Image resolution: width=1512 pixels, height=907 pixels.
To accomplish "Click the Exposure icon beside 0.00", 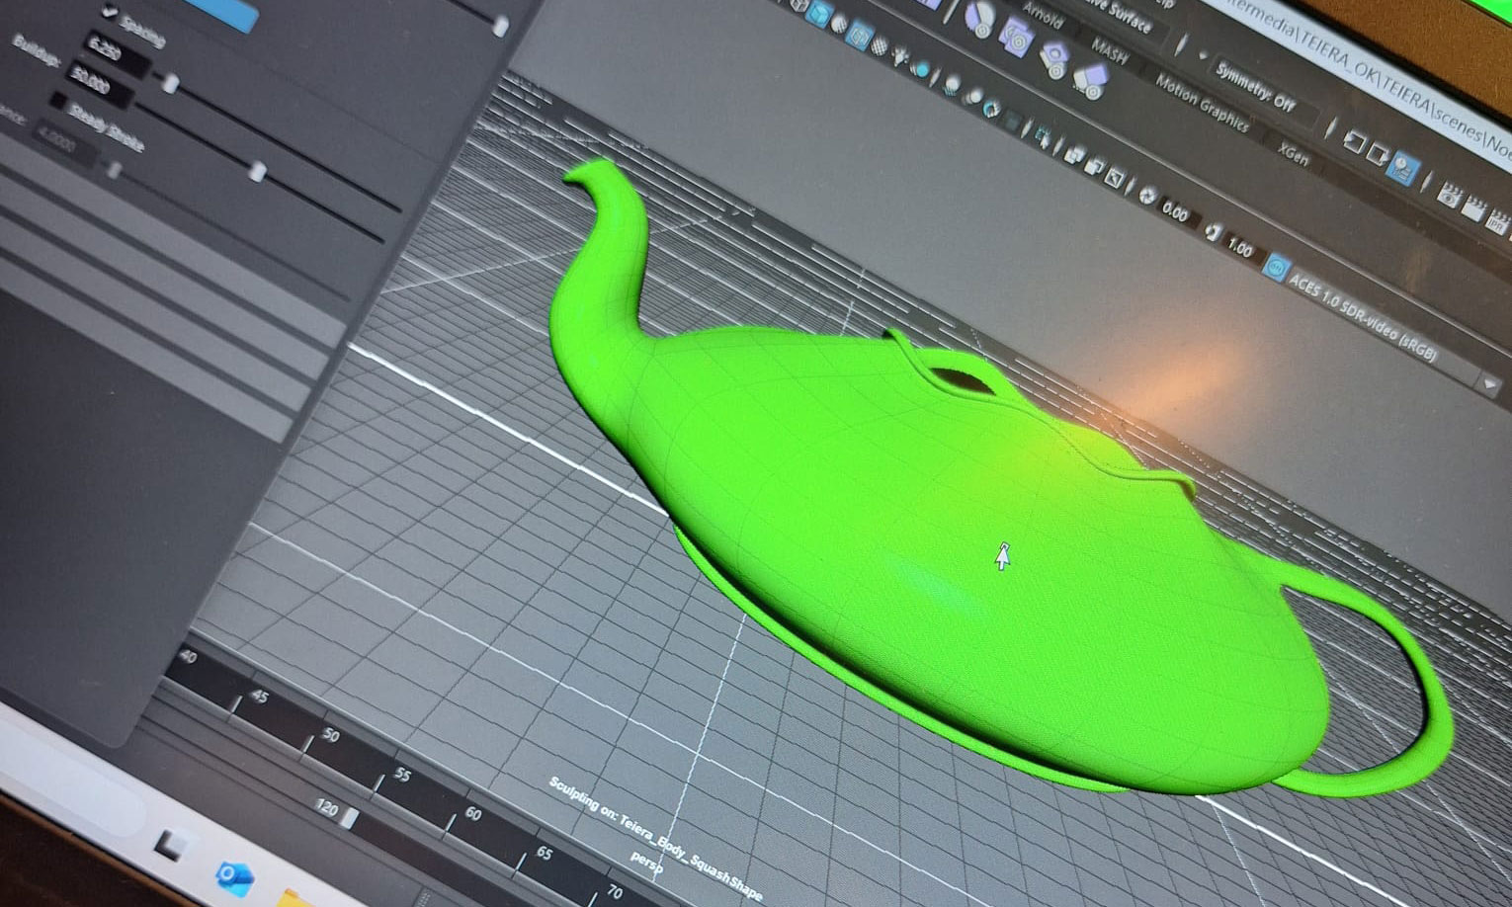I will (1149, 195).
